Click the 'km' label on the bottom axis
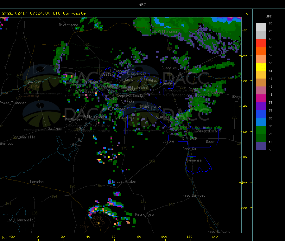This screenshot has height=241, width=285. click(4, 238)
